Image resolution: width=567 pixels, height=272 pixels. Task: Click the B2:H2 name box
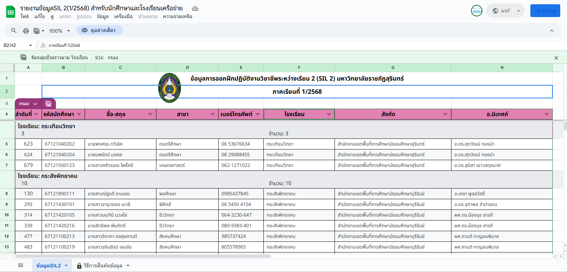(x=14, y=45)
